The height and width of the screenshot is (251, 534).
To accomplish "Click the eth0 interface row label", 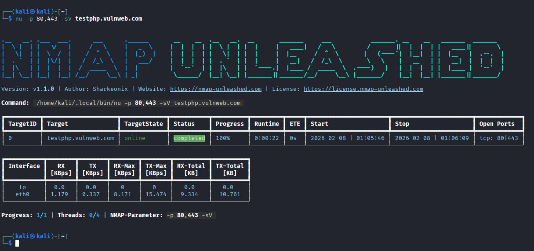I will click(22, 194).
